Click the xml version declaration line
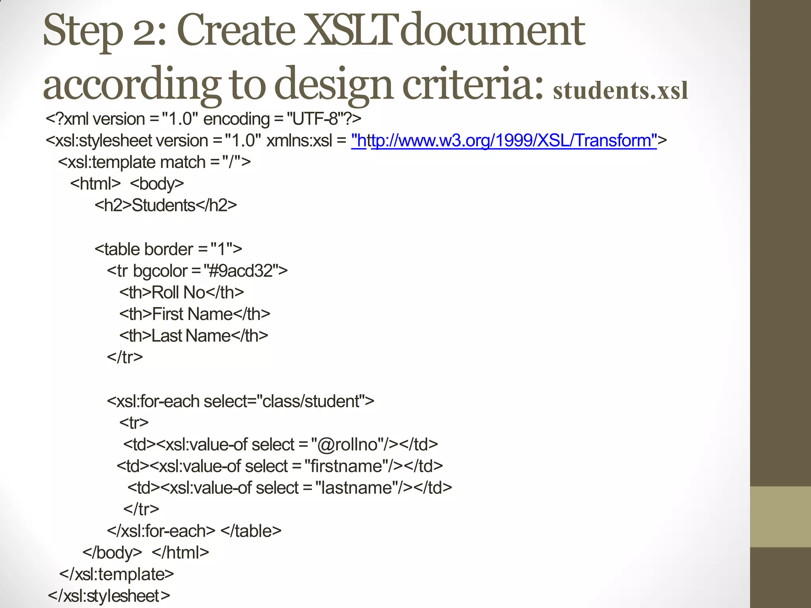The height and width of the screenshot is (608, 811). [204, 119]
